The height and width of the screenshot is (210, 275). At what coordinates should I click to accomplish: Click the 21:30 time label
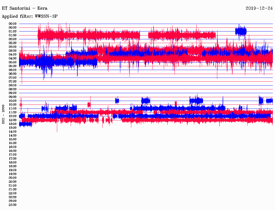[13, 189]
